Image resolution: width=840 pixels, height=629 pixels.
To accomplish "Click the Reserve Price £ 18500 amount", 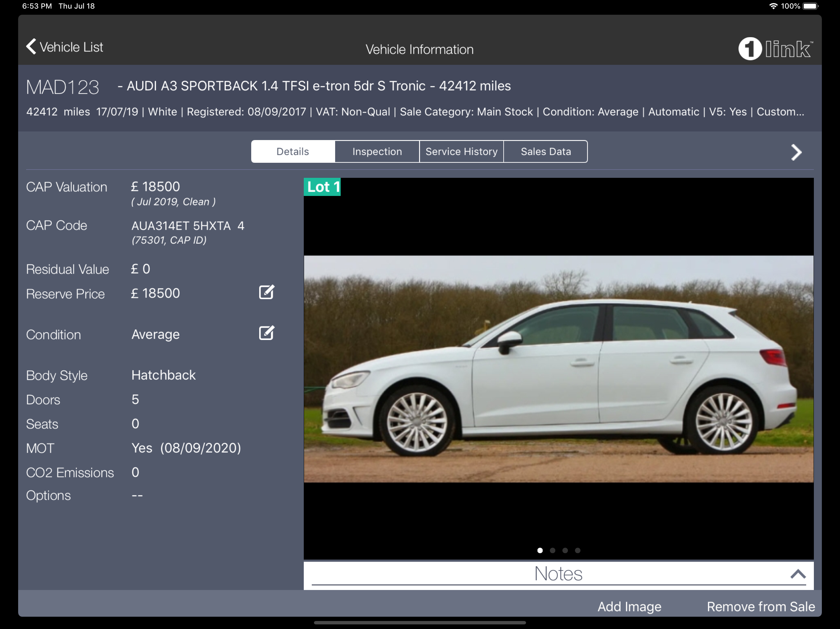I will [155, 293].
